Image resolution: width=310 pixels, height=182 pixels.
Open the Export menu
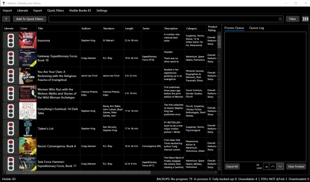(38, 11)
